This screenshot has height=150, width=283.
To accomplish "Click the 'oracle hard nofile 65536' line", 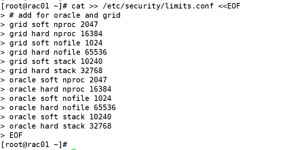I will (63, 108).
